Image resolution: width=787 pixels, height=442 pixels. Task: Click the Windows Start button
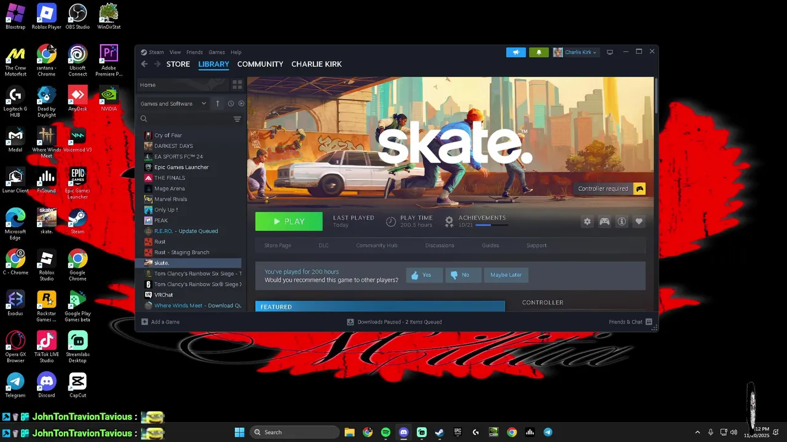click(x=239, y=432)
